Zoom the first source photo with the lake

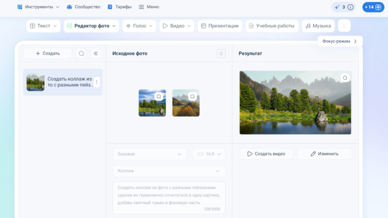[159, 96]
